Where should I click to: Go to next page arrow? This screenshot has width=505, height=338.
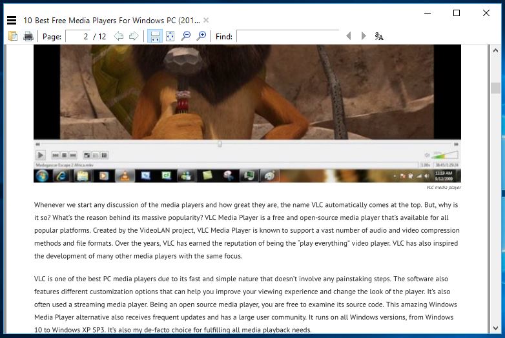pyautogui.click(x=134, y=36)
